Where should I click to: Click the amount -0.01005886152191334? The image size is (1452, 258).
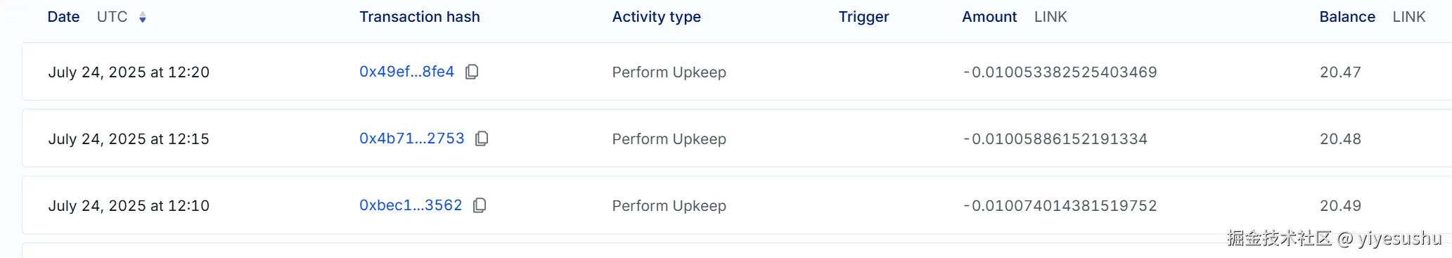[x=1055, y=139]
